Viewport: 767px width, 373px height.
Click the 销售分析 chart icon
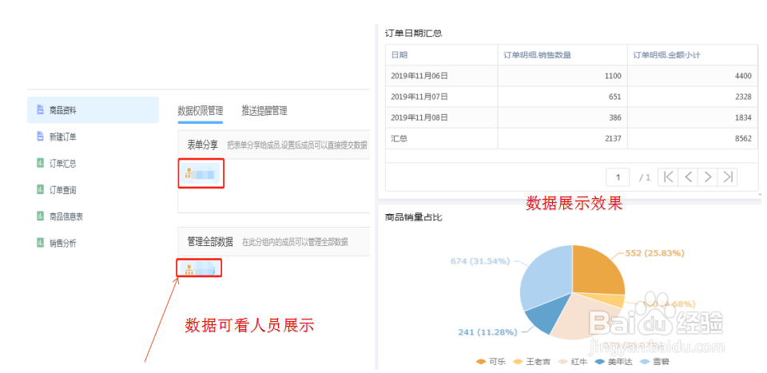pos(41,242)
